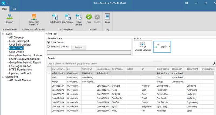
Task: Click the sn cell 'Stegmann'
Action: coord(148,106)
